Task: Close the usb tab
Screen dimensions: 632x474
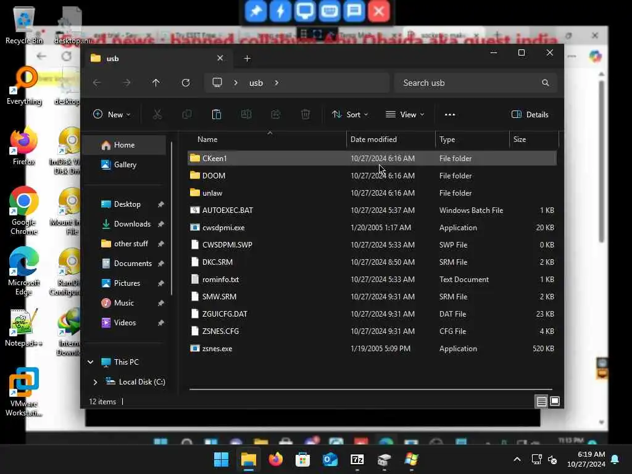Action: [220, 58]
